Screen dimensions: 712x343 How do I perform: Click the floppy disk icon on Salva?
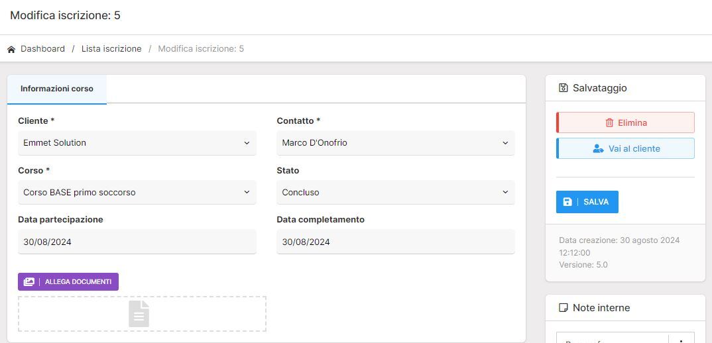pyautogui.click(x=567, y=202)
